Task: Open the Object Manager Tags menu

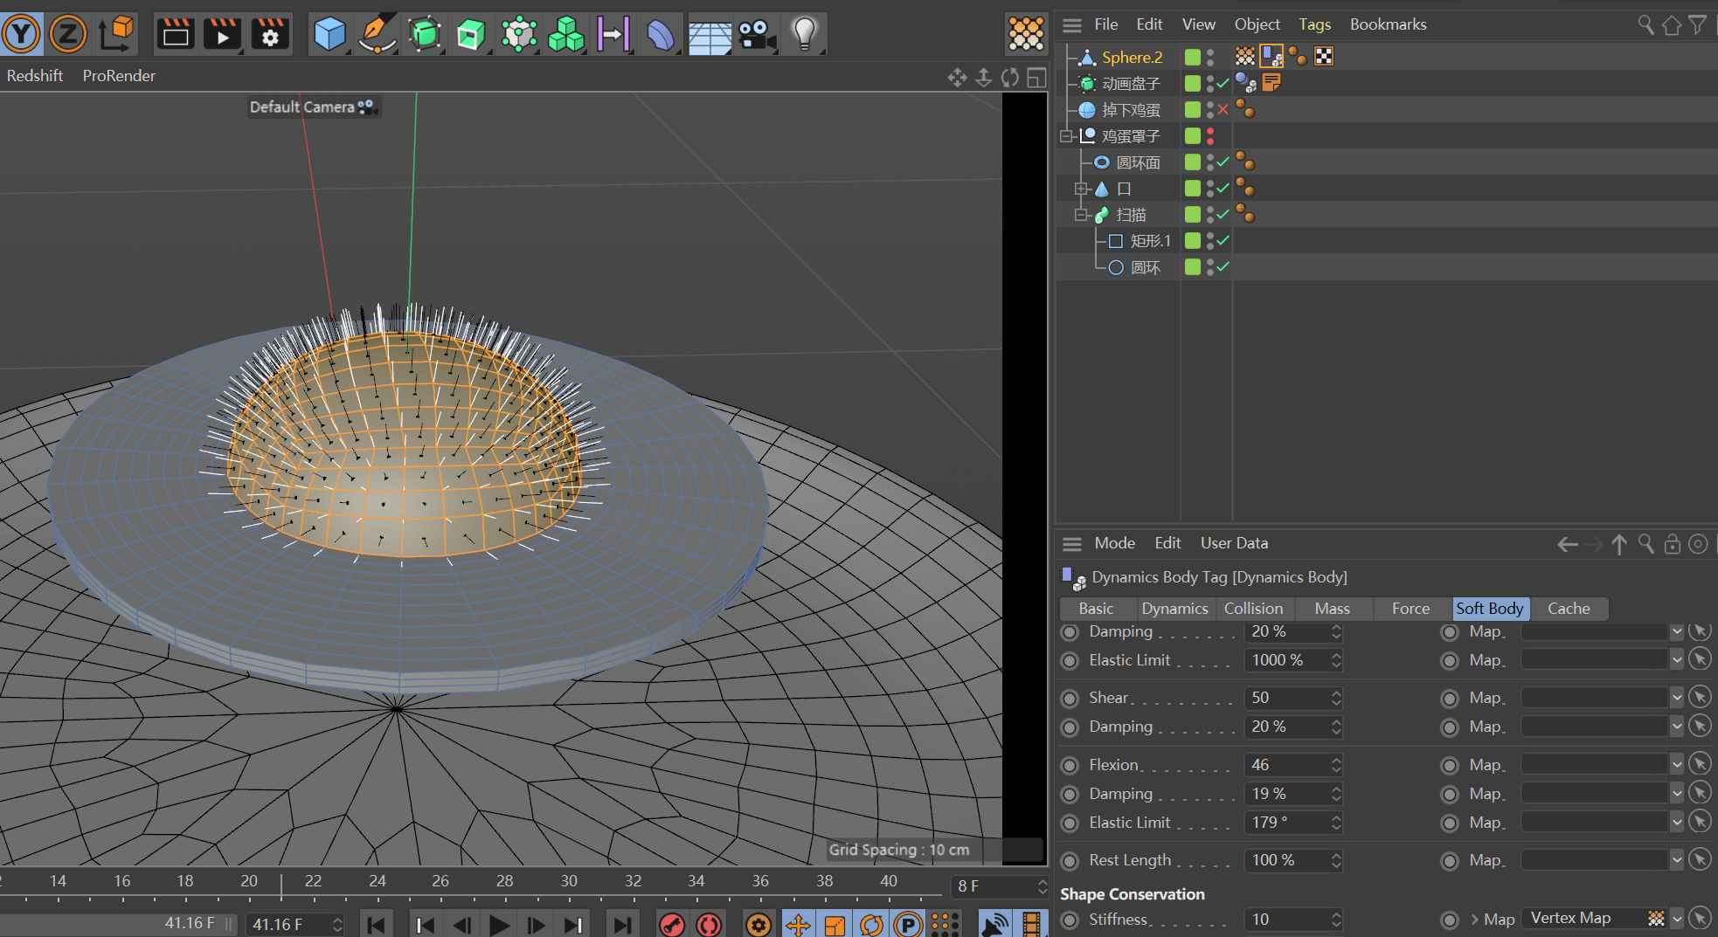Action: (x=1314, y=24)
